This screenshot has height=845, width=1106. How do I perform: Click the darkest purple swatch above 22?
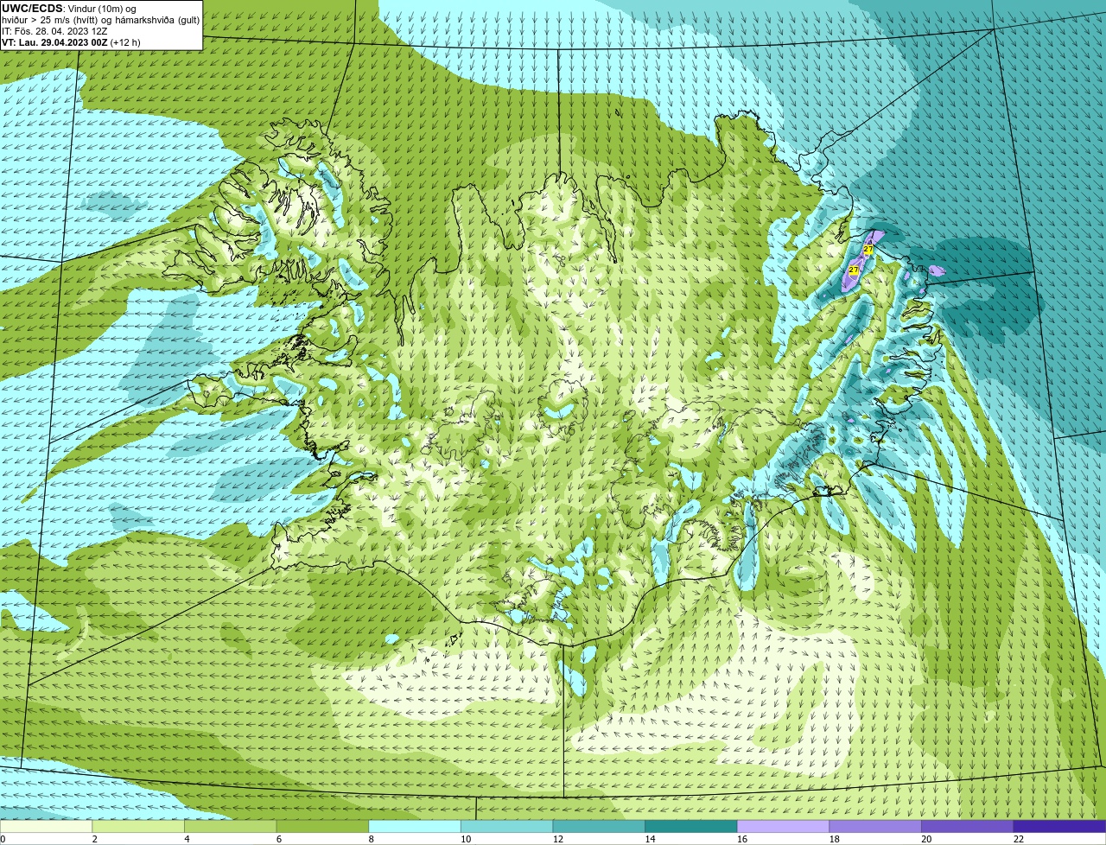(x=1059, y=827)
